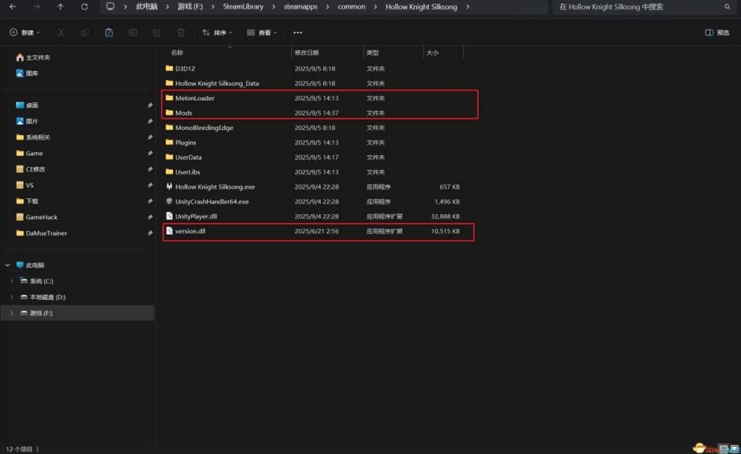The width and height of the screenshot is (741, 454).
Task: Click the pin icon beside Game
Action: (x=150, y=153)
